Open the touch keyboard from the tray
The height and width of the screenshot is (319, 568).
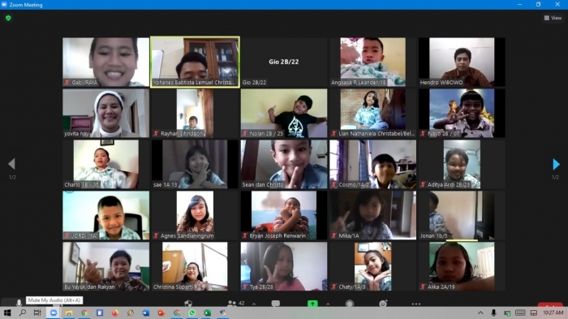coord(520,313)
